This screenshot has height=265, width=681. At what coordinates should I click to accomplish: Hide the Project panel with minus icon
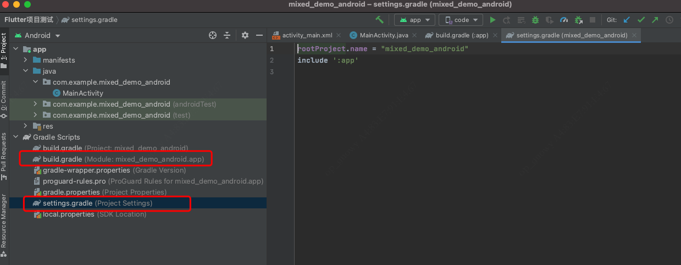coord(259,35)
